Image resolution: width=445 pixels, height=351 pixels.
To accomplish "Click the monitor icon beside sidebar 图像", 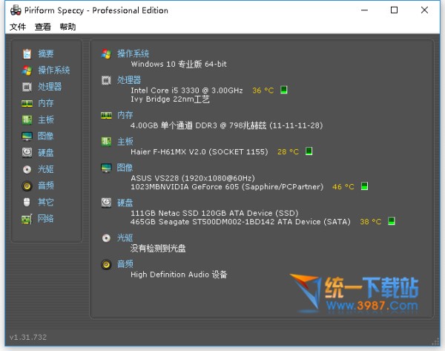I will coord(27,137).
